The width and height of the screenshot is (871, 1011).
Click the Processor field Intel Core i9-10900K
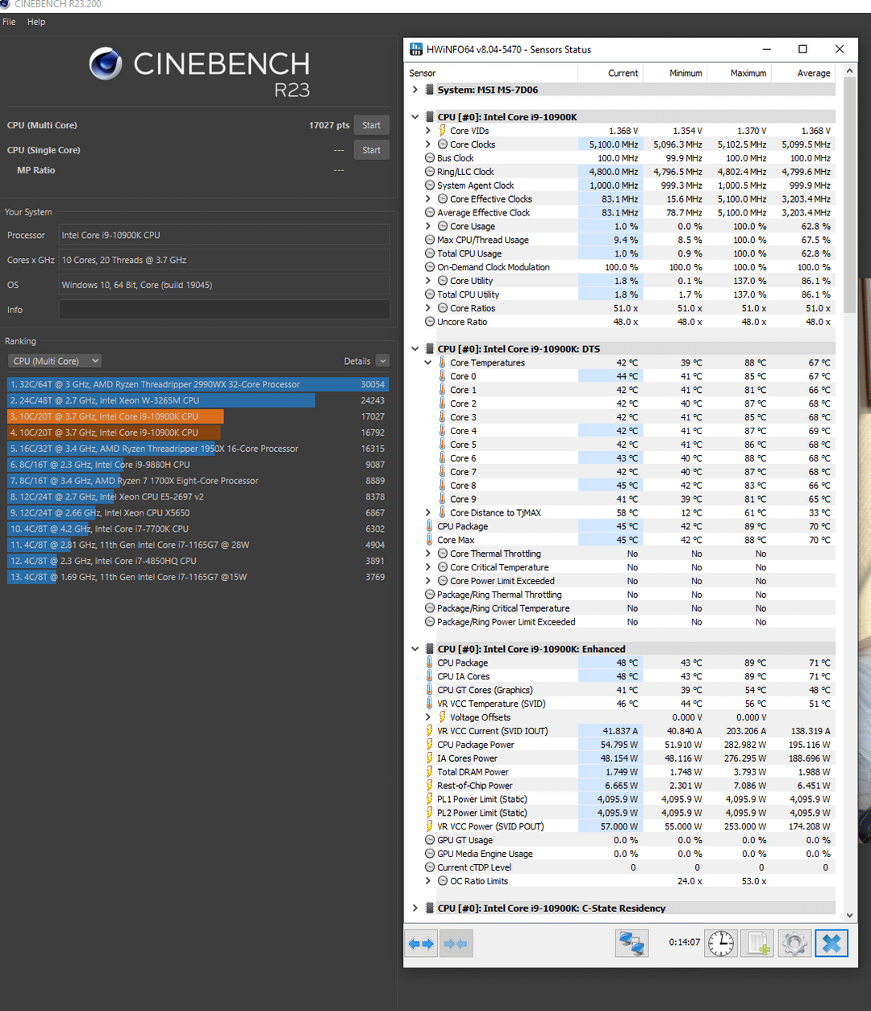(224, 235)
